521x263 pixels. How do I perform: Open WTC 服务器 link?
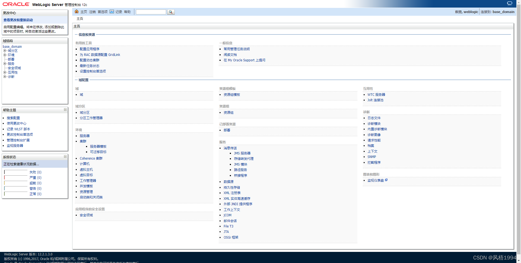[376, 95]
